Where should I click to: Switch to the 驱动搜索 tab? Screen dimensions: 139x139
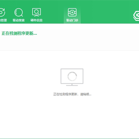[19, 15]
